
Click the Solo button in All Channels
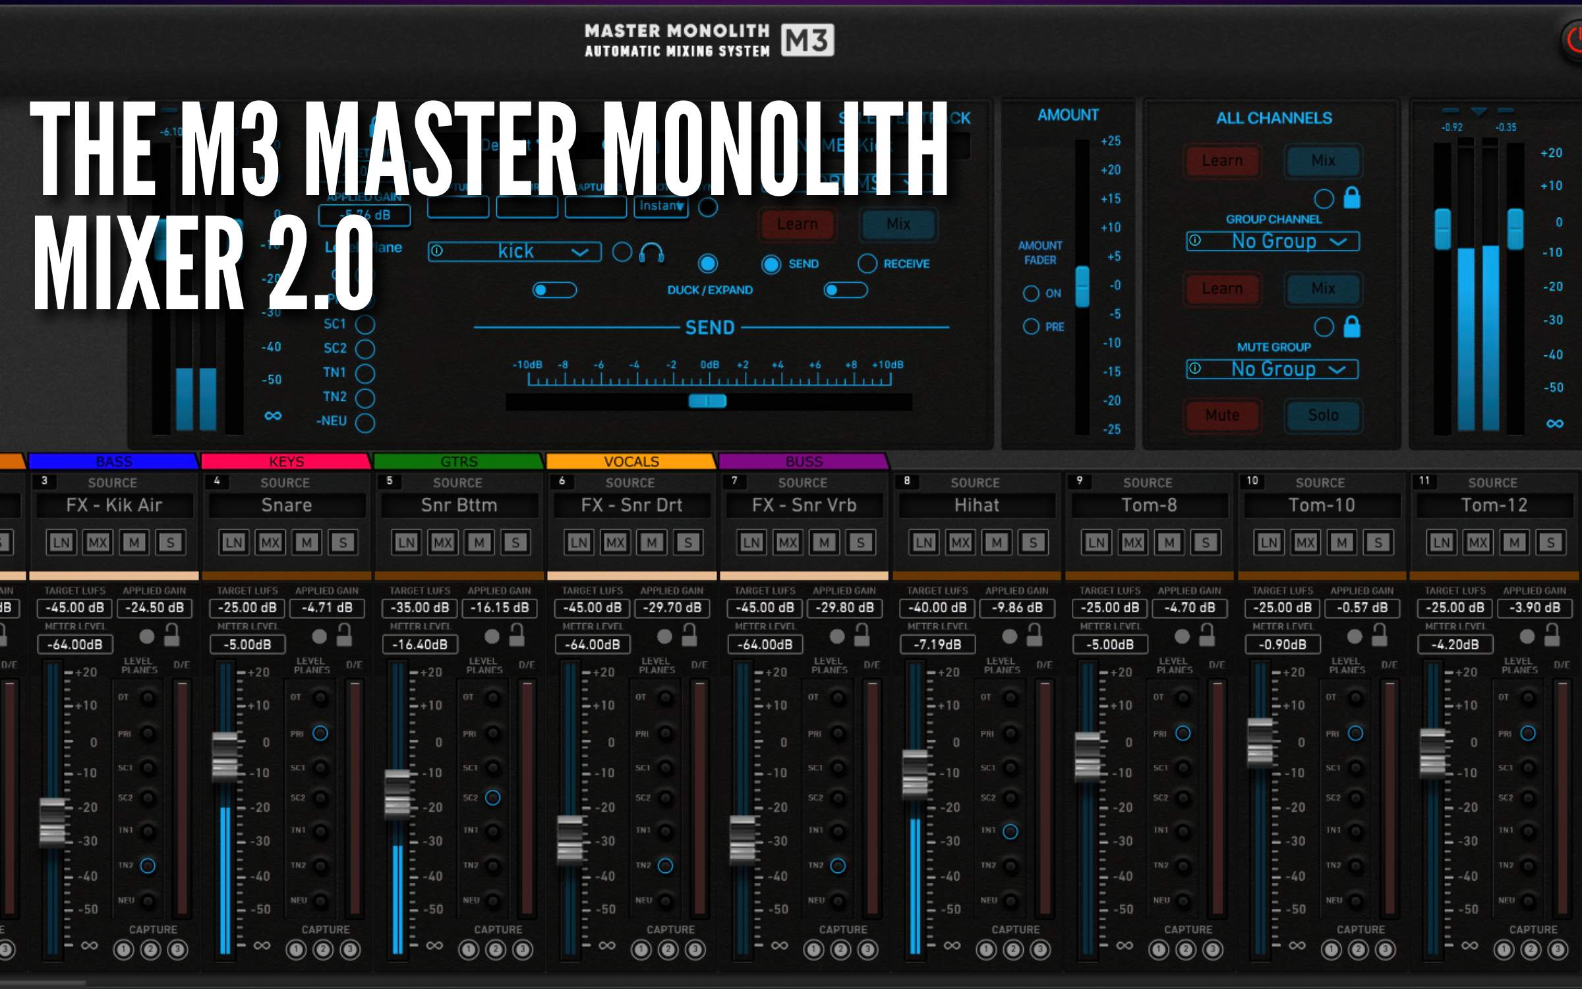coord(1323,415)
